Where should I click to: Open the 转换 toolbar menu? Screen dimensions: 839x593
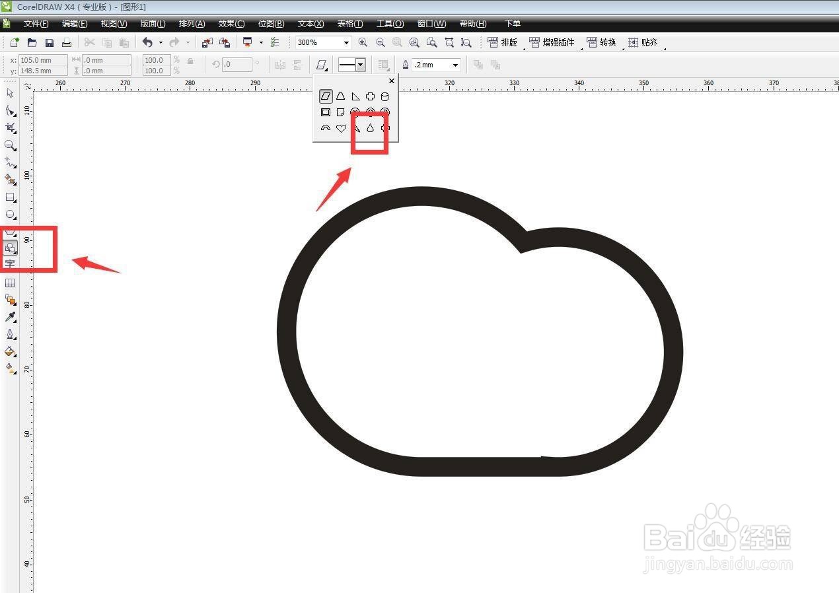pyautogui.click(x=601, y=42)
